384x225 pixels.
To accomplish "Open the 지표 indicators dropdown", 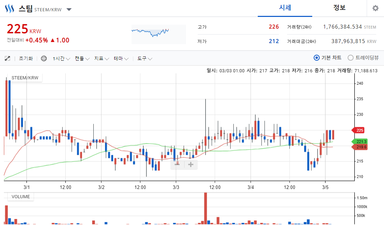I will click(x=101, y=59).
